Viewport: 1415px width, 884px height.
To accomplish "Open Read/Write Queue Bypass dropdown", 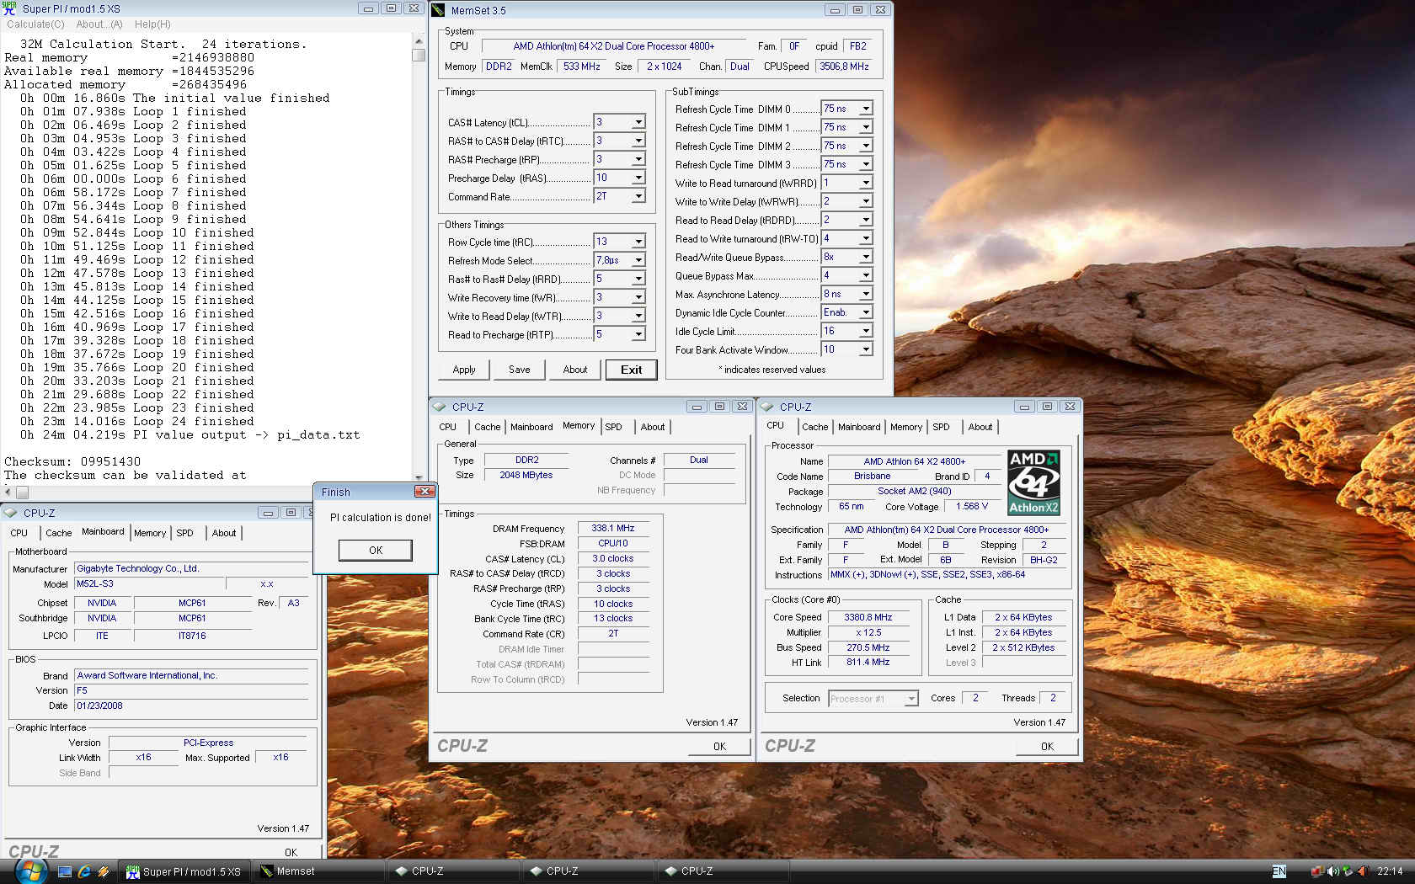I will click(x=866, y=257).
